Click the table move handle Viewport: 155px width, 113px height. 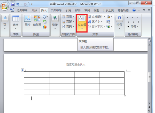click(22, 70)
